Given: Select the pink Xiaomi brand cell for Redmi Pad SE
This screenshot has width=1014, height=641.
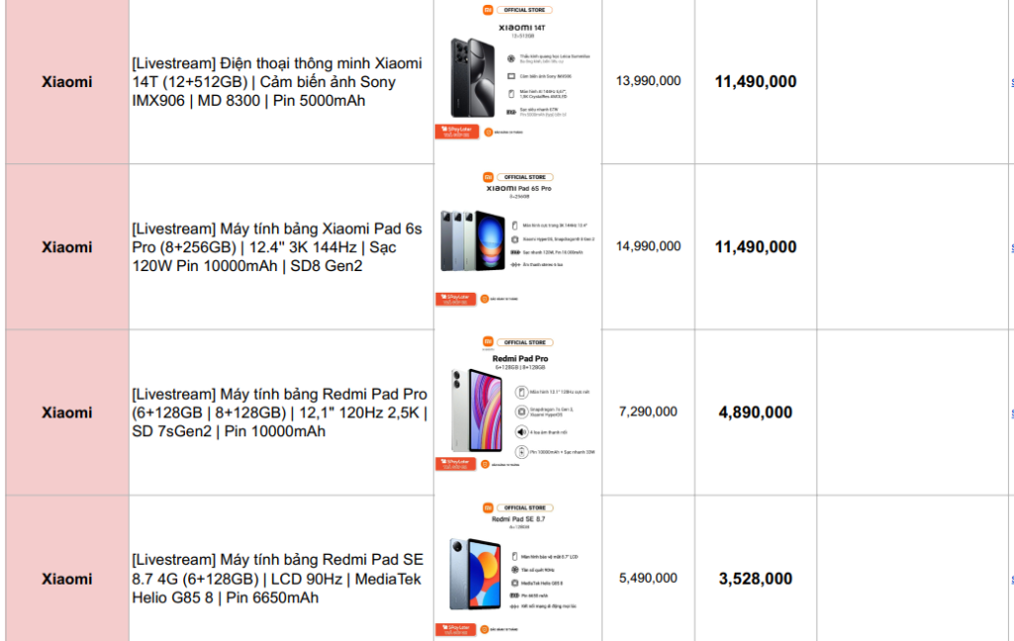Looking at the screenshot, I should [67, 579].
